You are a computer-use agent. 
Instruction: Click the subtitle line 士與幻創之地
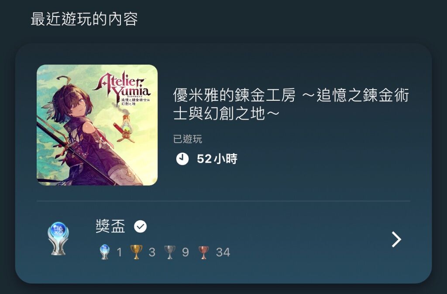[x=219, y=114]
